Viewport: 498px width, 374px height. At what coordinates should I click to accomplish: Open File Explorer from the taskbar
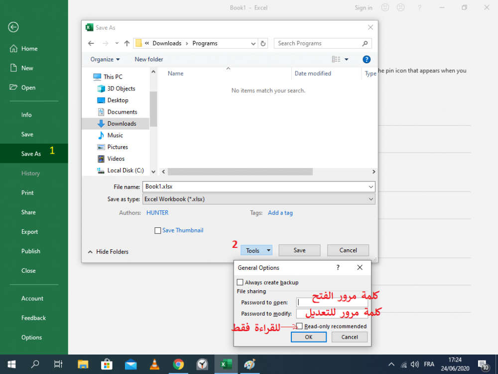(83, 365)
